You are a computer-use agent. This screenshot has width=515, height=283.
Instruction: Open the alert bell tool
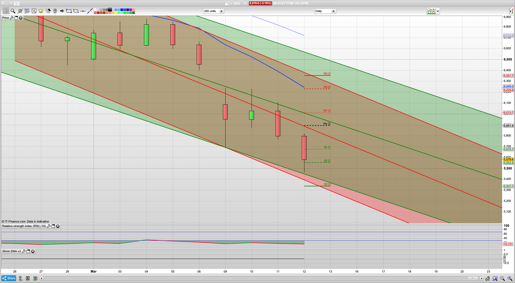pos(41,11)
